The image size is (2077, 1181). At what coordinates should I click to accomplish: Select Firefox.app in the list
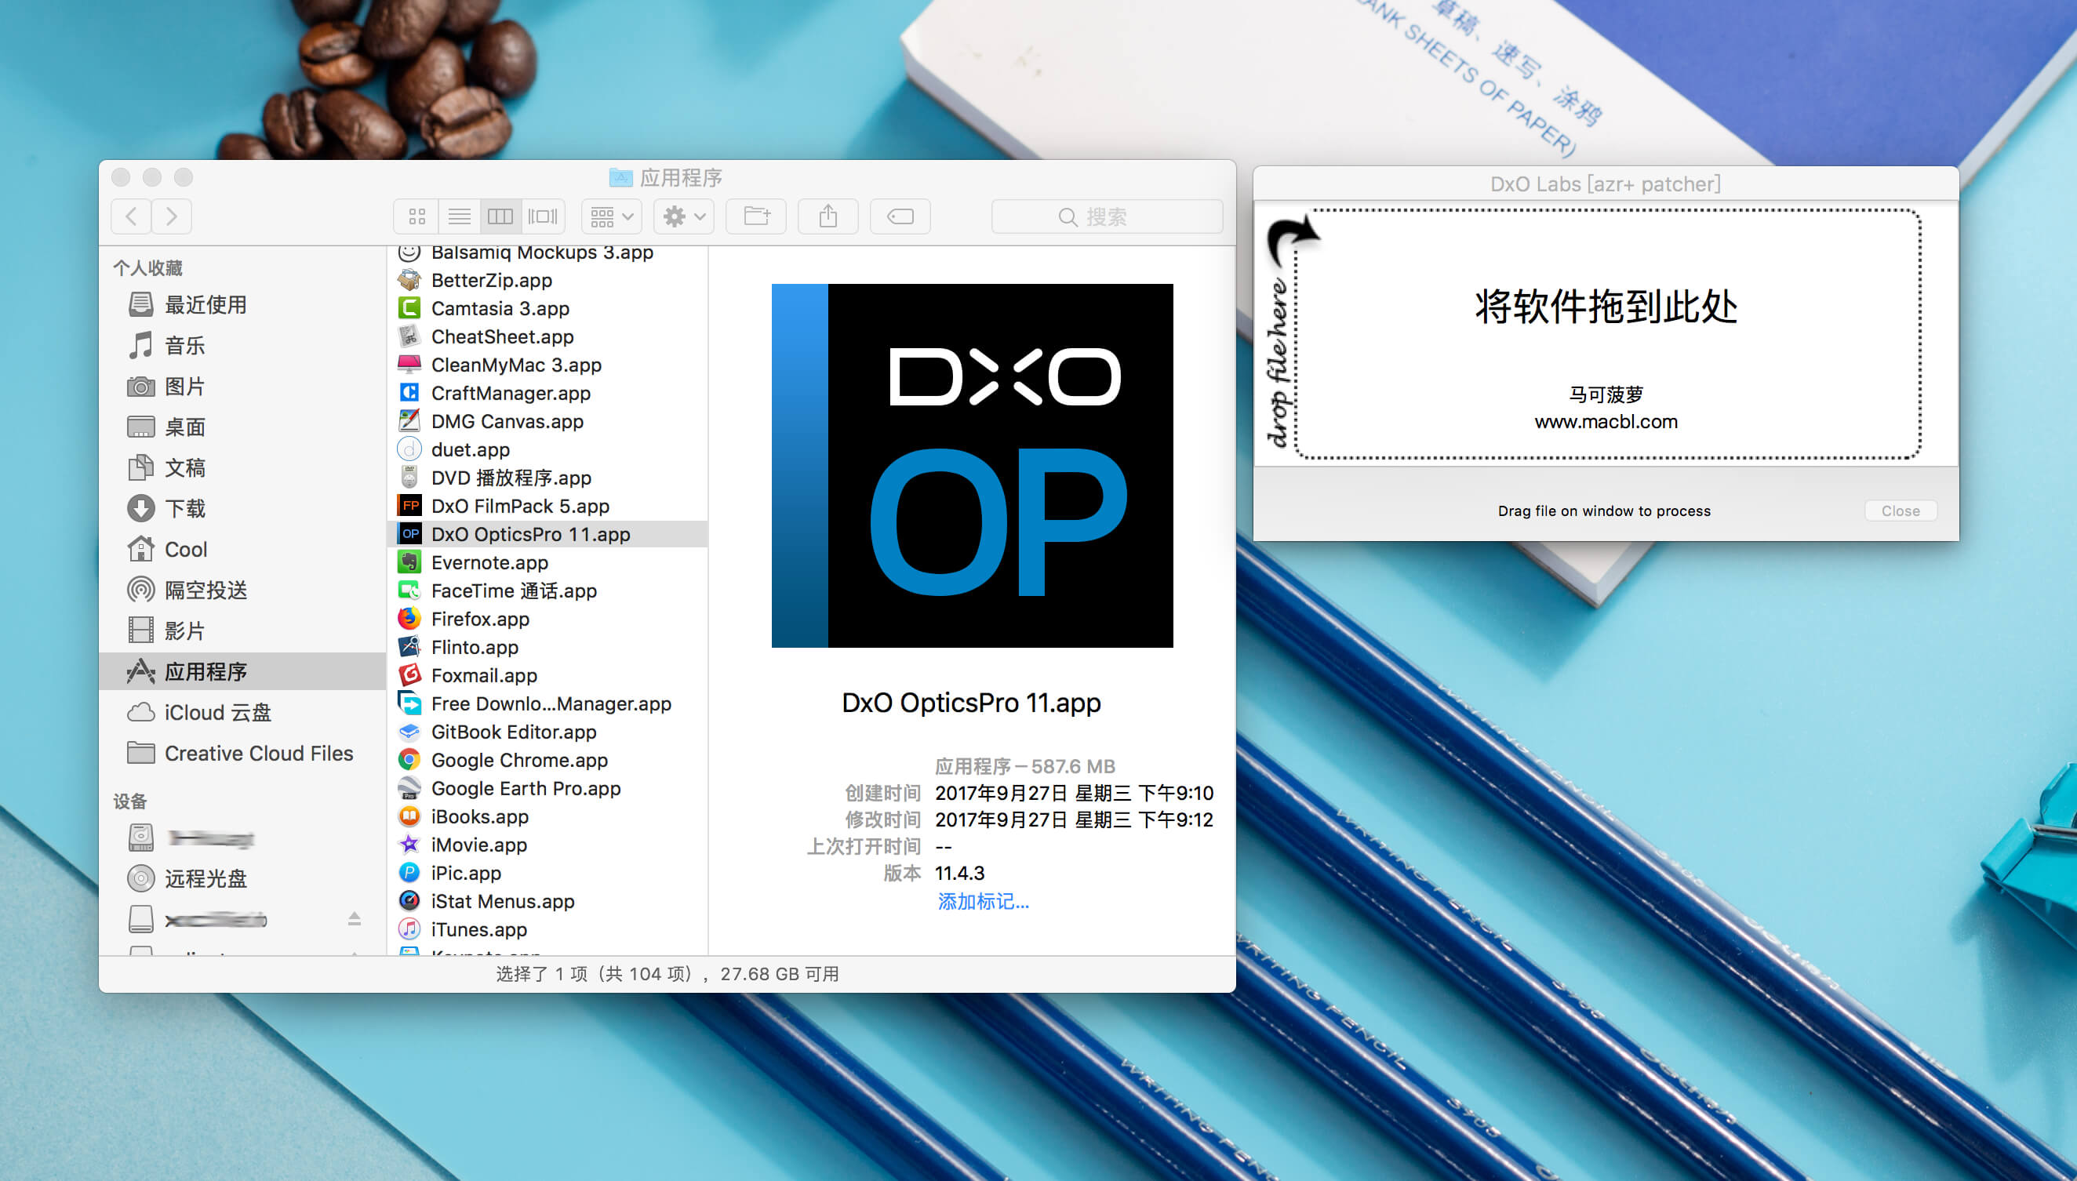click(548, 619)
